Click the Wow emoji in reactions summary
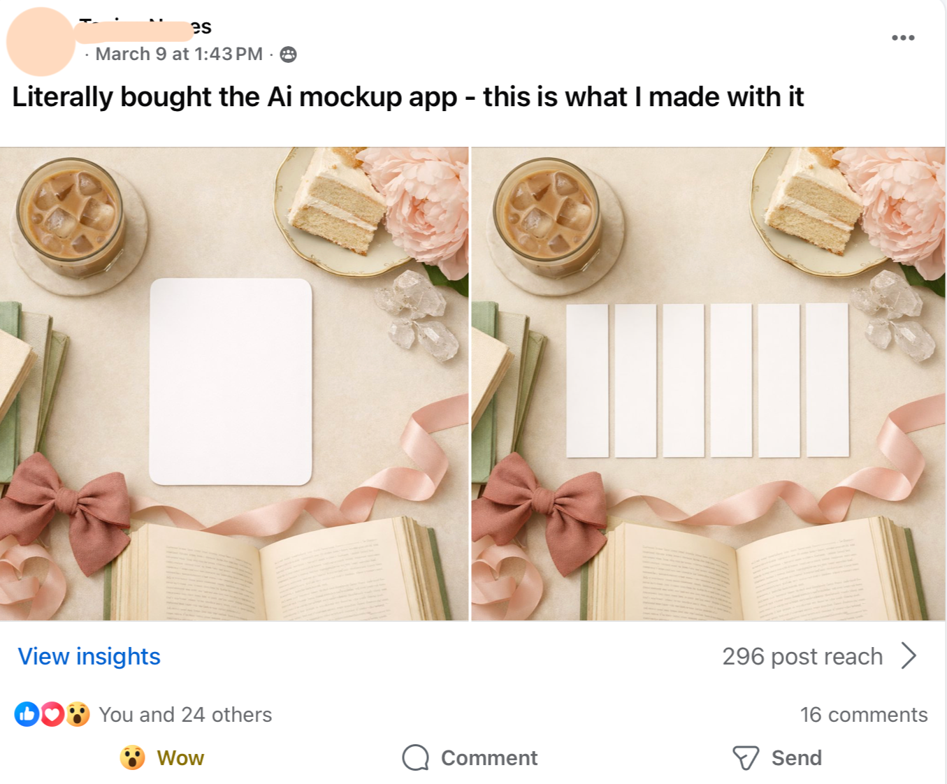Screen dimensions: 947x784 pyautogui.click(x=78, y=714)
